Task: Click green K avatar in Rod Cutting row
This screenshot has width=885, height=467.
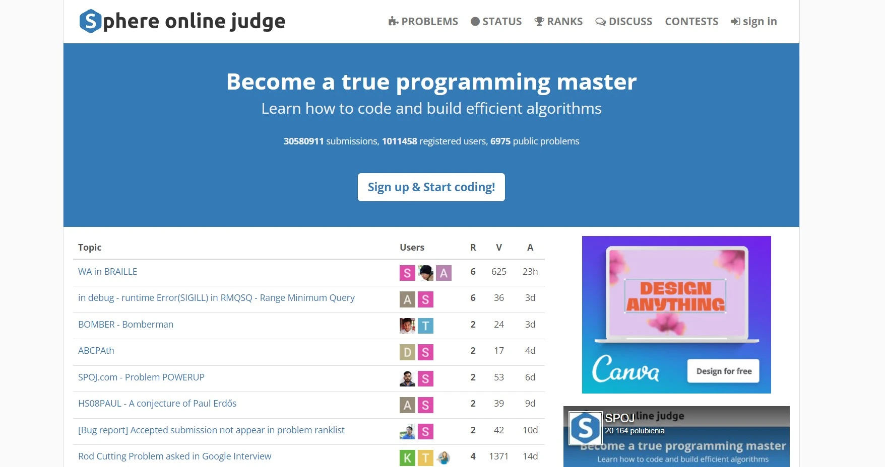Action: pos(408,458)
